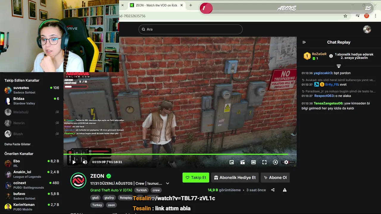
Task: Open offline MeishuU channel
Action: click(x=32, y=112)
